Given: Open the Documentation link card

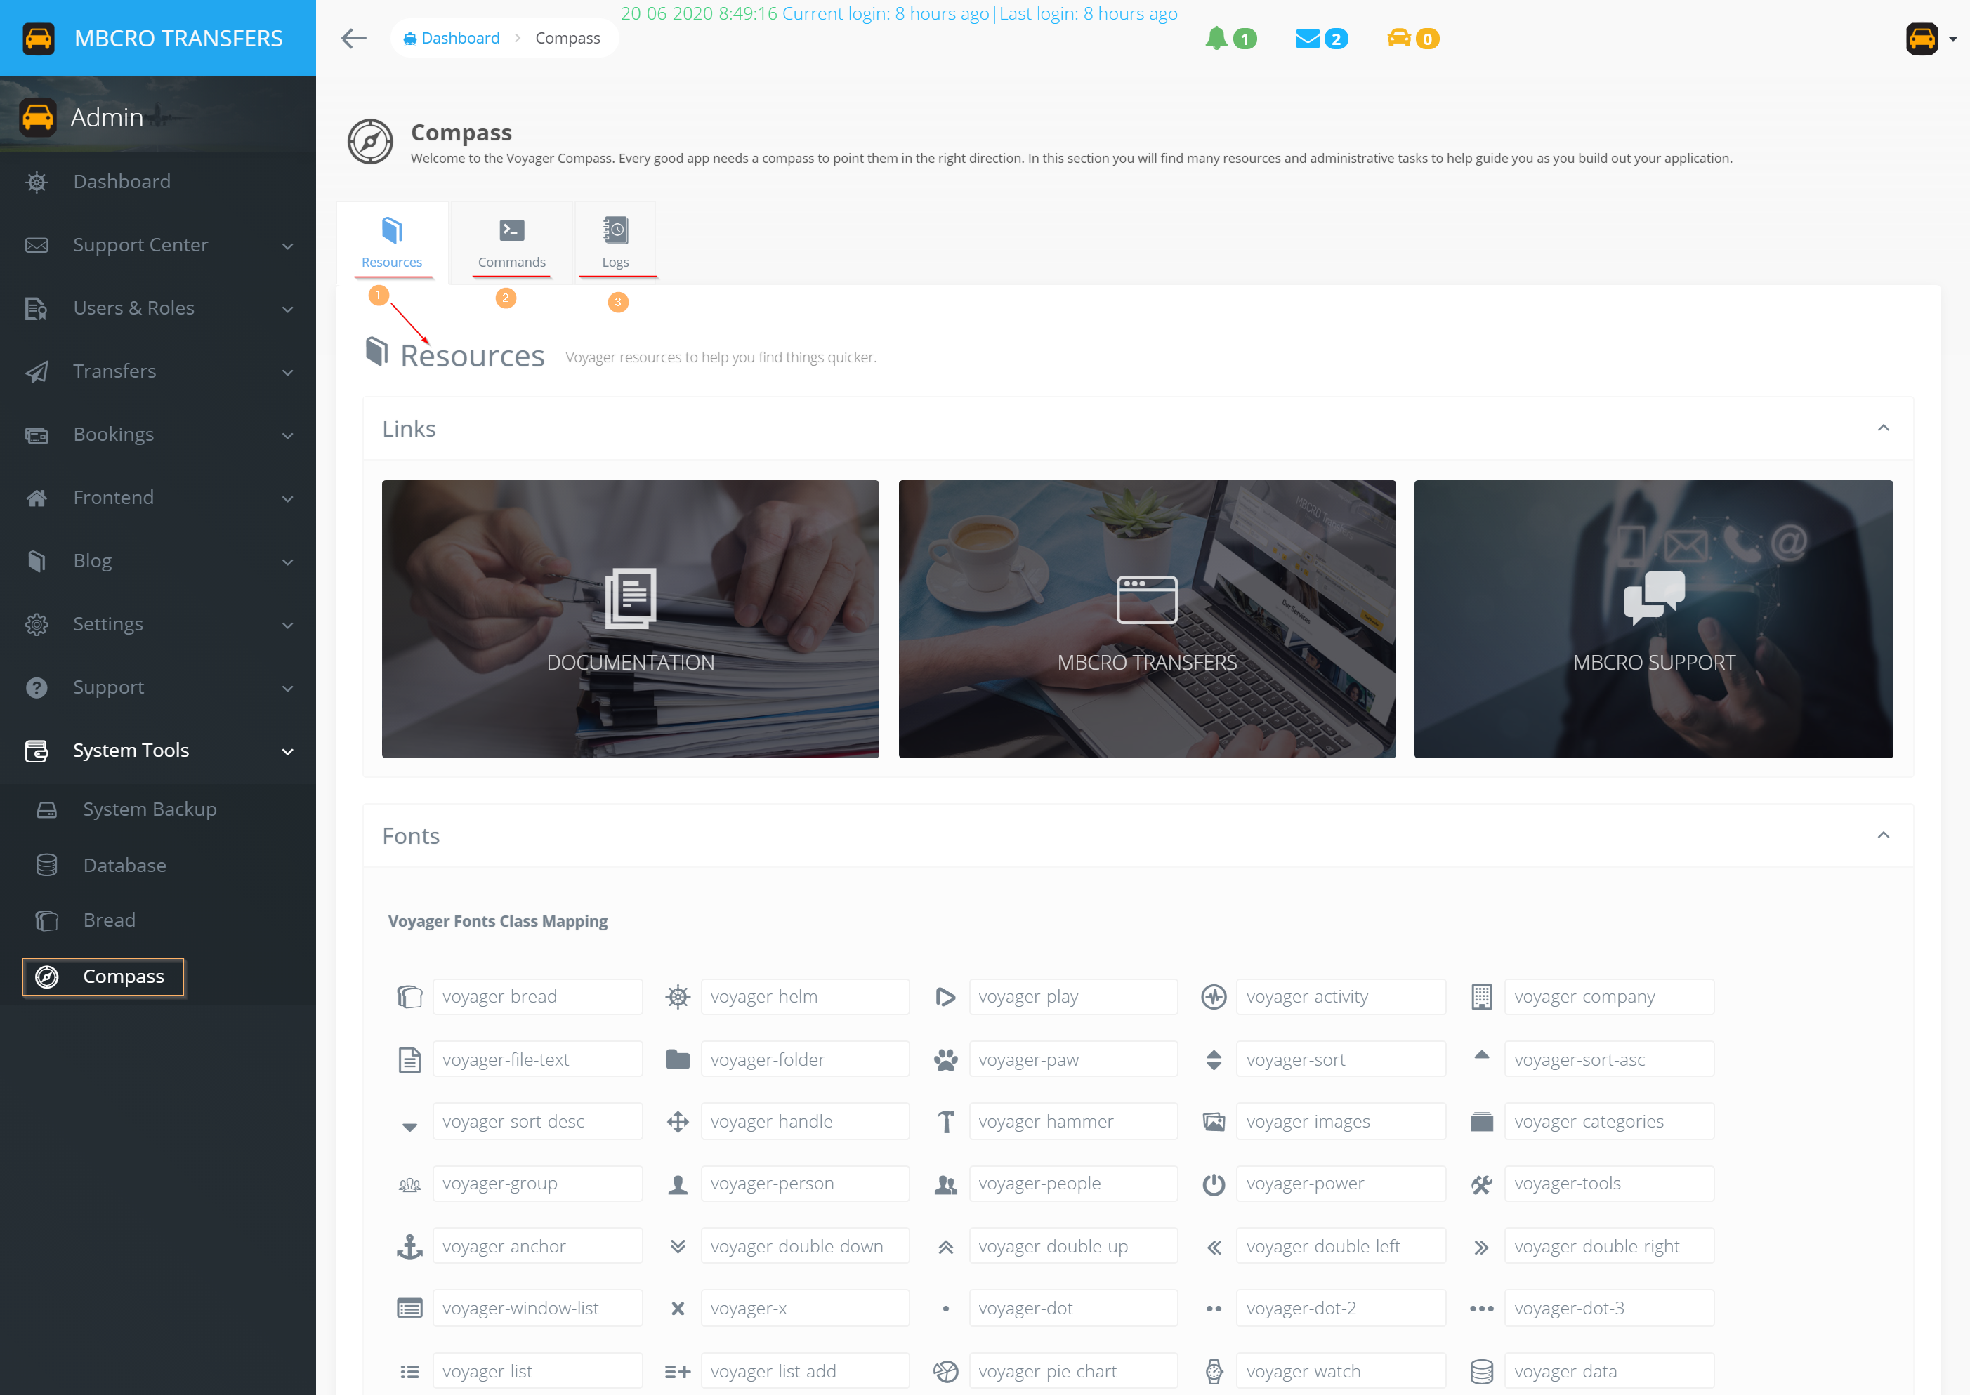Looking at the screenshot, I should [630, 619].
